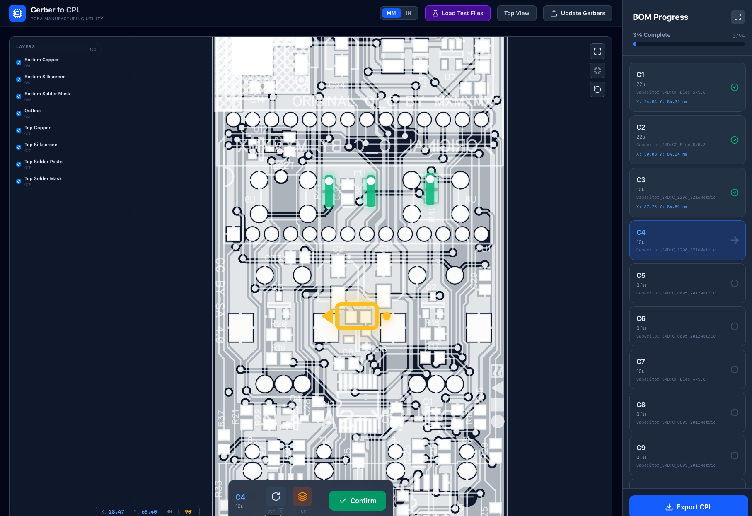Toggle the Top Silkscreen layer checkbox
The image size is (752, 516).
click(x=19, y=147)
